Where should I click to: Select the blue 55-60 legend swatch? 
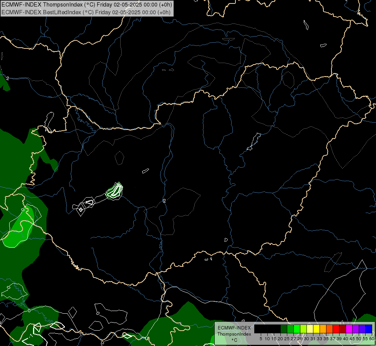click(369, 329)
